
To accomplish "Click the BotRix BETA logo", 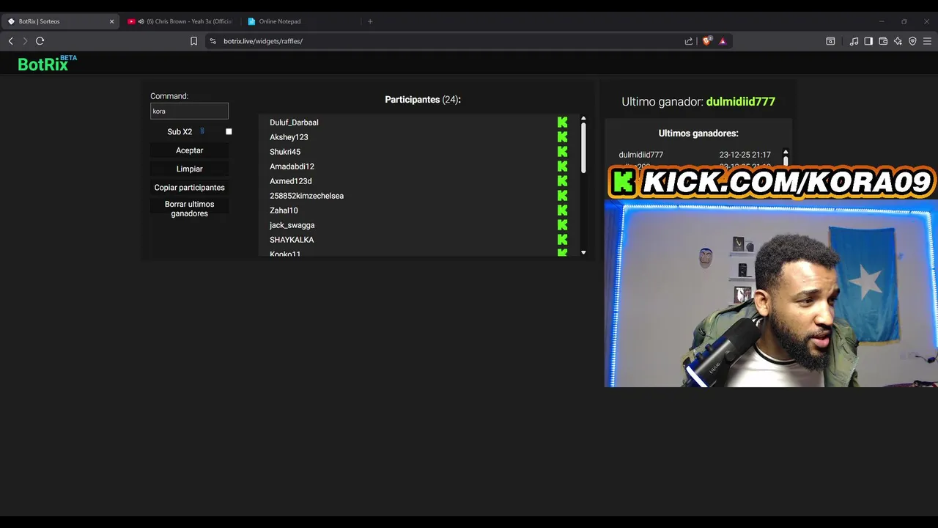I will click(x=47, y=63).
